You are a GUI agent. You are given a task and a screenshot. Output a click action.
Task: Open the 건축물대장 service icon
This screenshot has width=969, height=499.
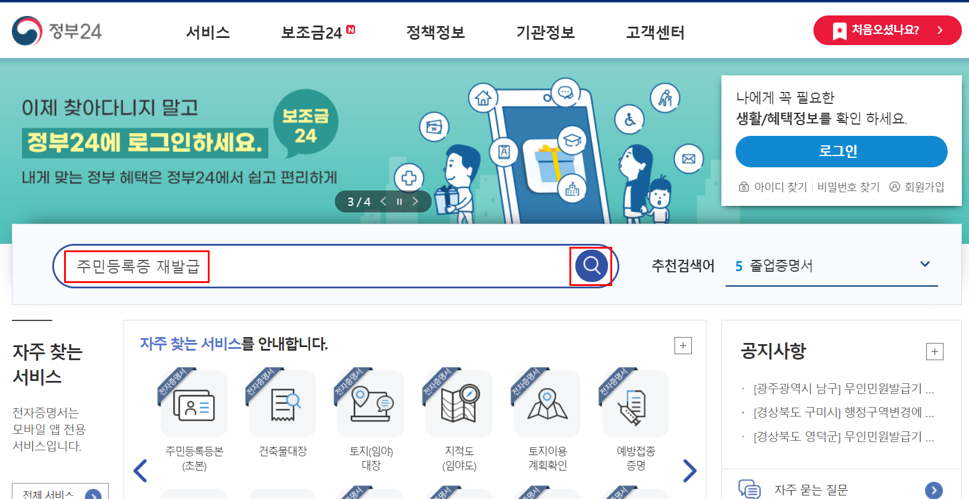tap(283, 404)
